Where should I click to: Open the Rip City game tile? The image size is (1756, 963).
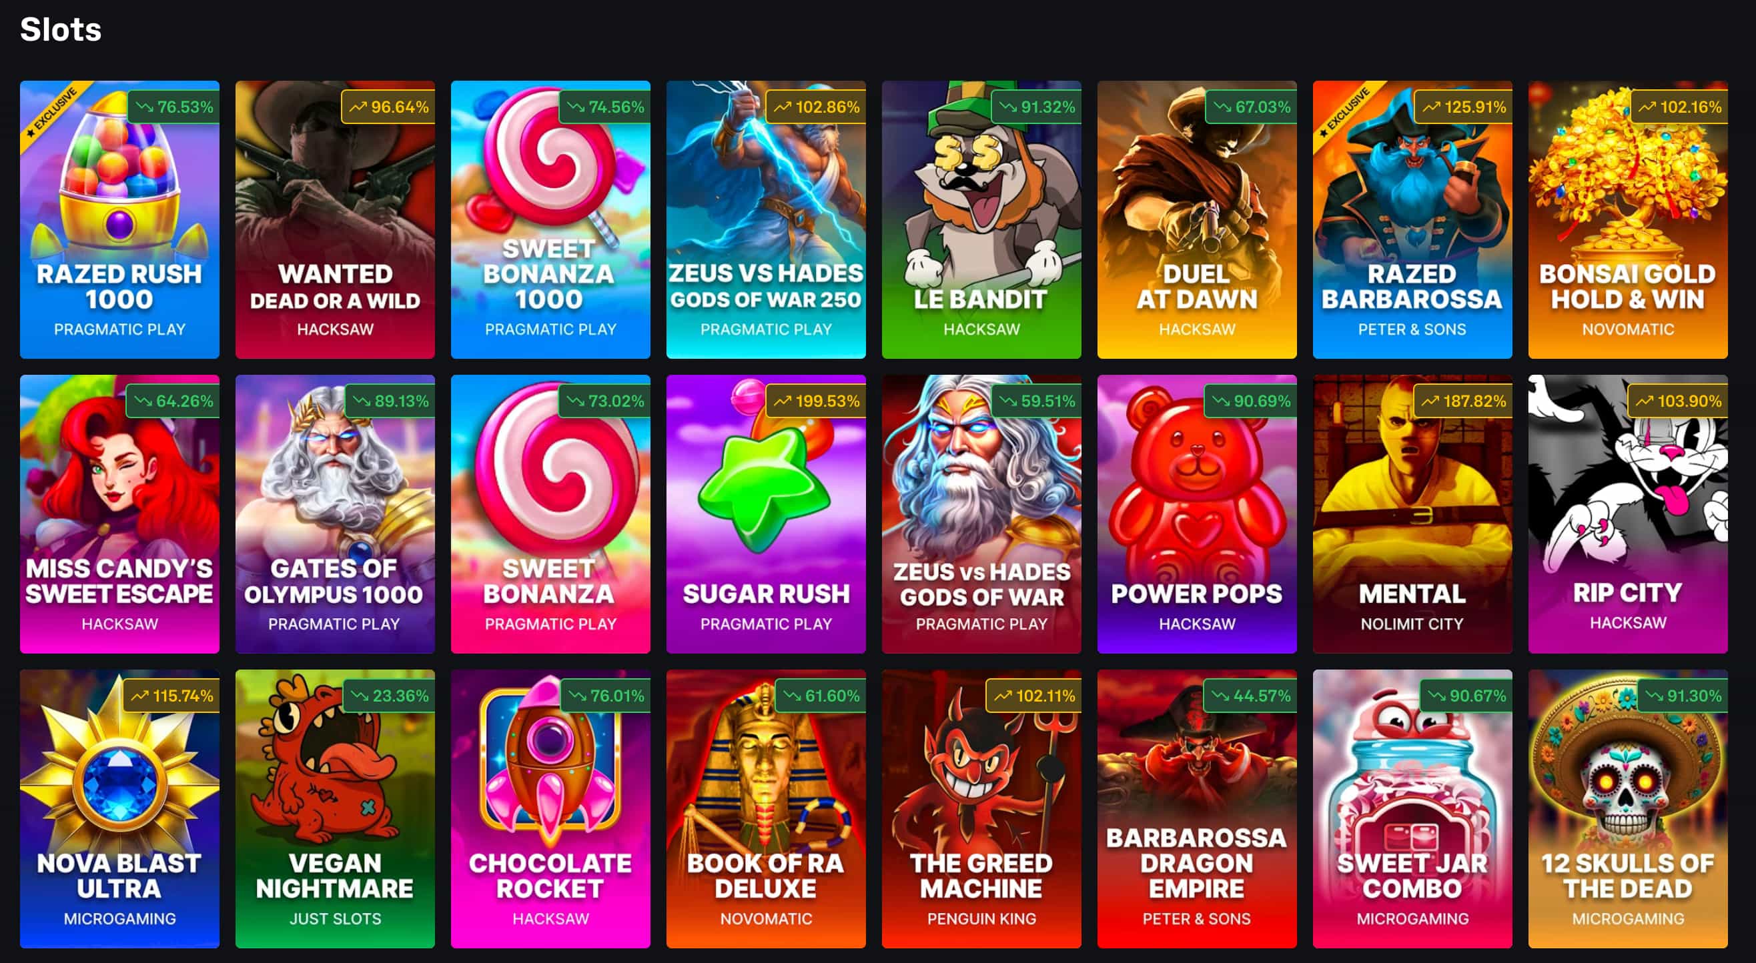1627,514
